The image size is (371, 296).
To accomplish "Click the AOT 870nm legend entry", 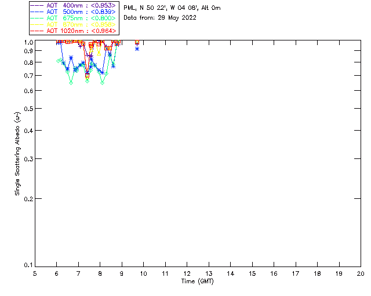I will [x=73, y=24].
